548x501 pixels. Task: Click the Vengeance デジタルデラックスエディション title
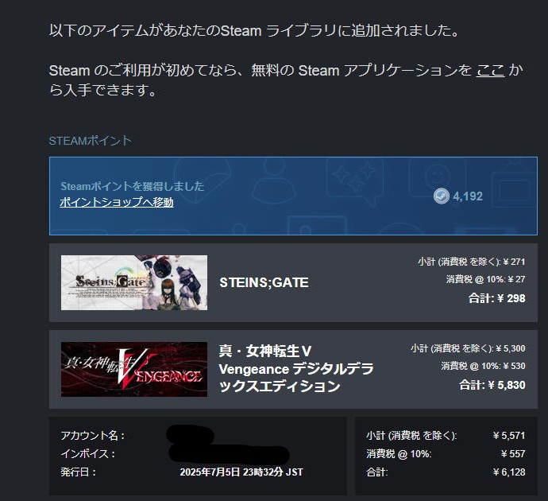tap(296, 369)
